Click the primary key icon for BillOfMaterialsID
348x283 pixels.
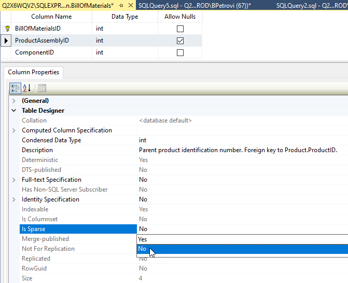(7, 29)
